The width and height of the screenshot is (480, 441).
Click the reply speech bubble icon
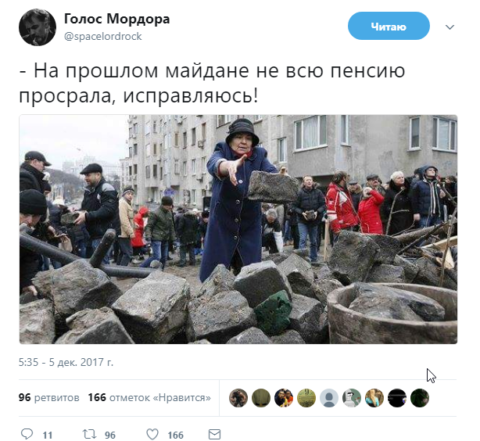[x=27, y=434]
